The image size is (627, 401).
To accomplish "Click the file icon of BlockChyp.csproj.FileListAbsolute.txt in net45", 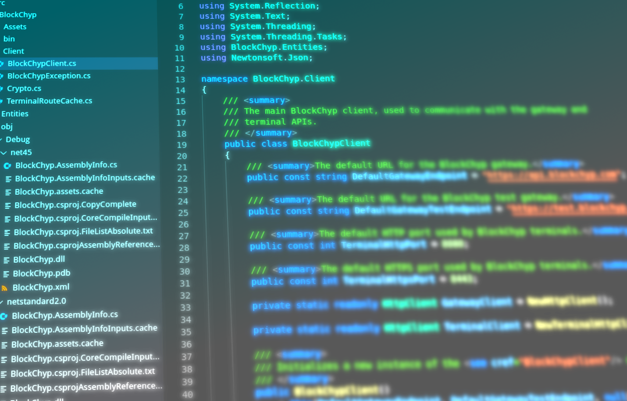I will [7, 233].
